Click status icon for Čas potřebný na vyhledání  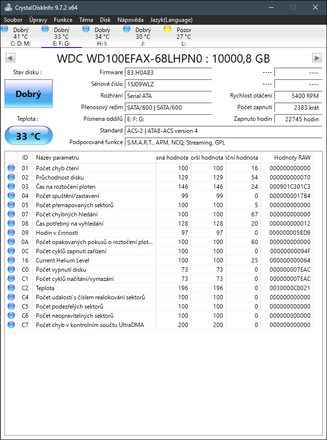pos(11,223)
